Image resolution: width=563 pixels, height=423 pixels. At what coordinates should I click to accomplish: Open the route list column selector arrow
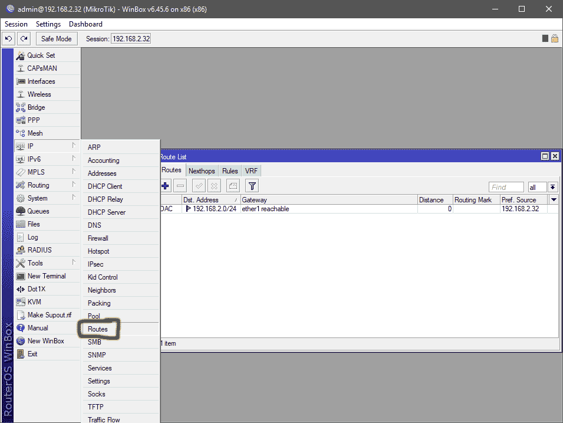pyautogui.click(x=553, y=199)
